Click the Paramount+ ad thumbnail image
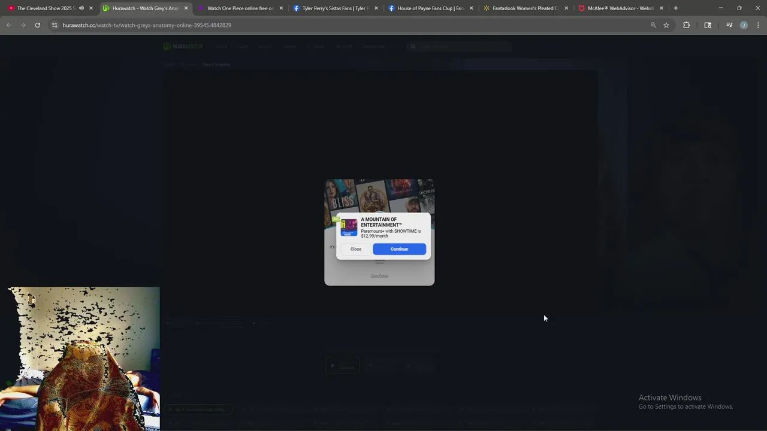 (x=349, y=227)
